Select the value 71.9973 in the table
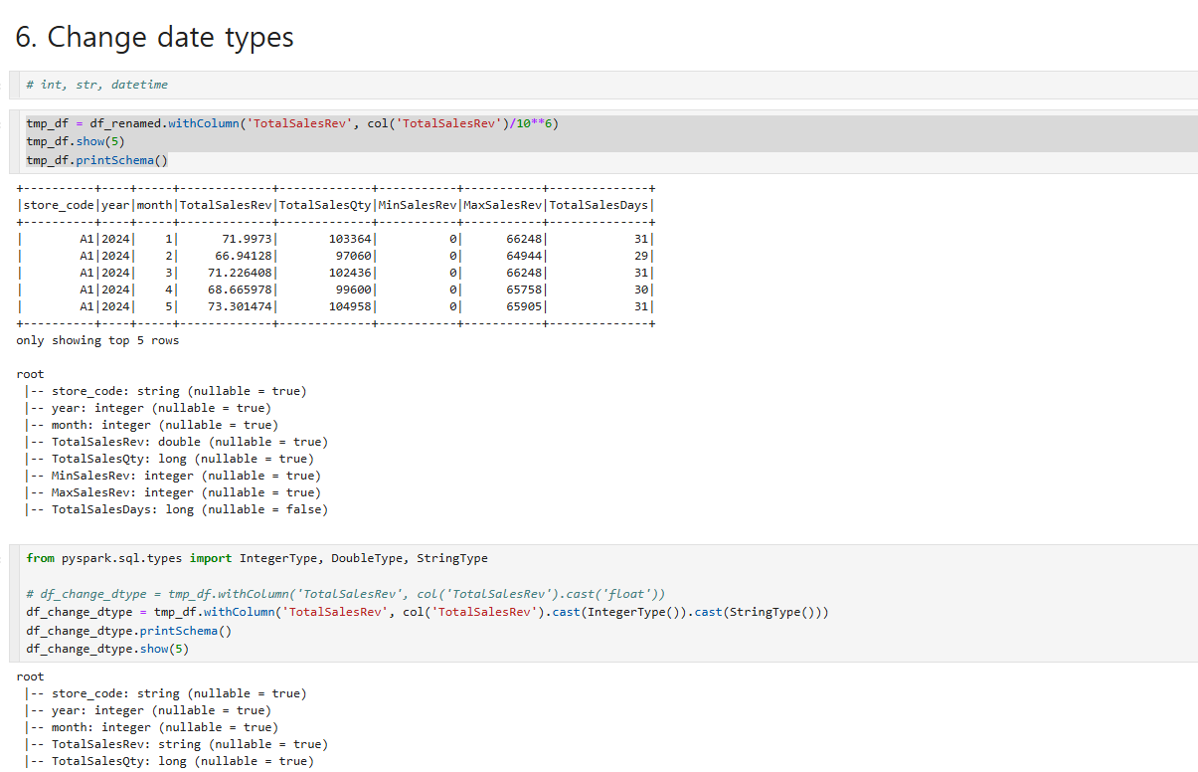The height and width of the screenshot is (772, 1198). 247,239
